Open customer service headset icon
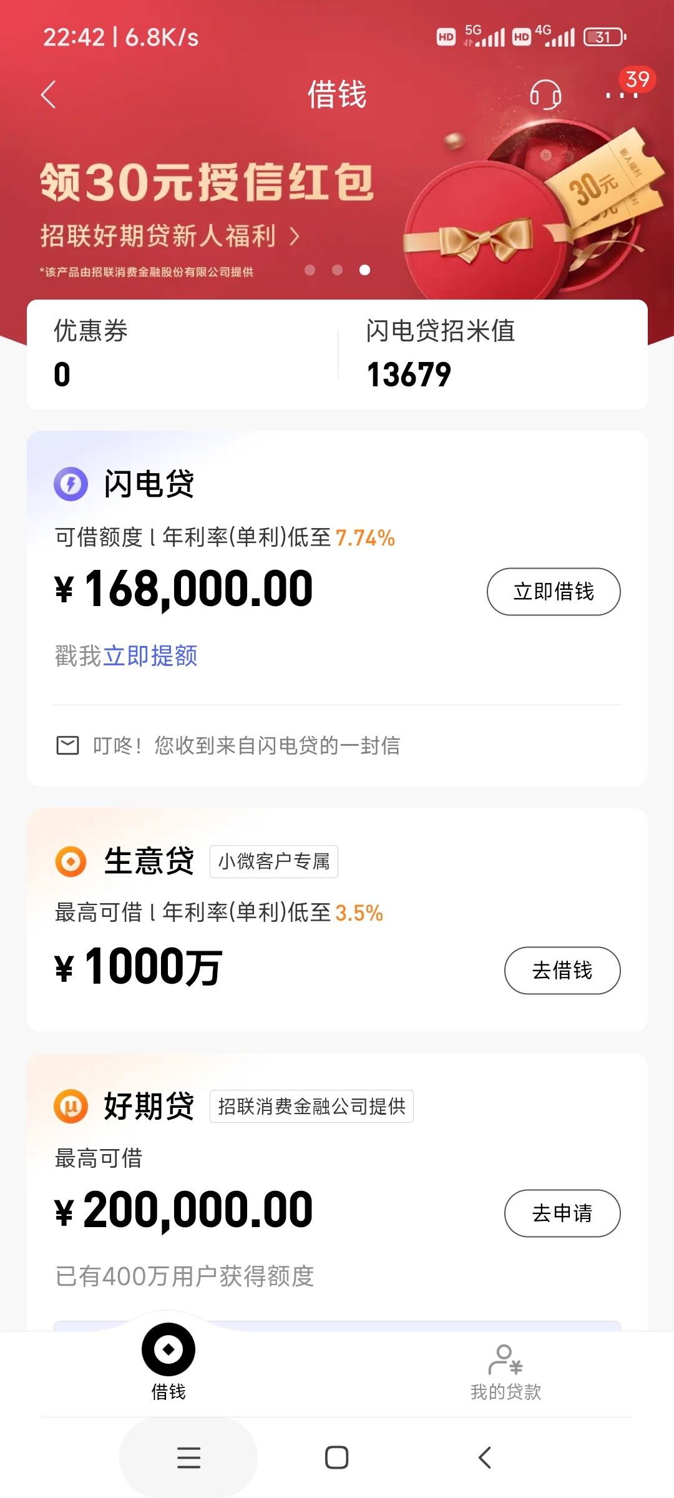Viewport: 674px width, 1498px height. 545,95
